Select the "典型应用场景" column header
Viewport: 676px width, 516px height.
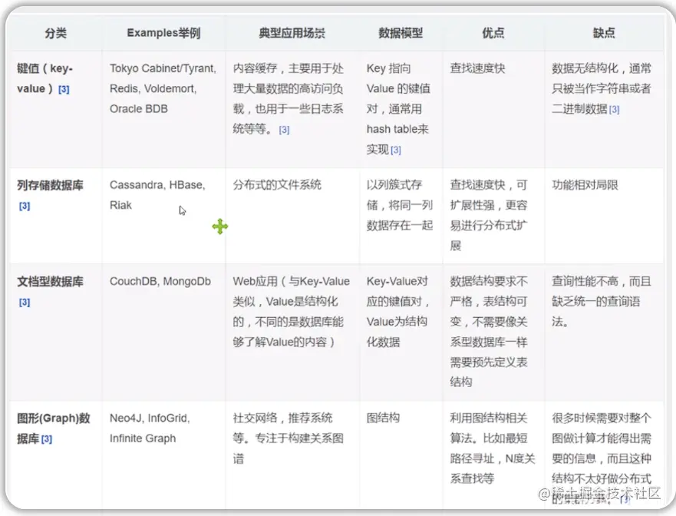[292, 33]
